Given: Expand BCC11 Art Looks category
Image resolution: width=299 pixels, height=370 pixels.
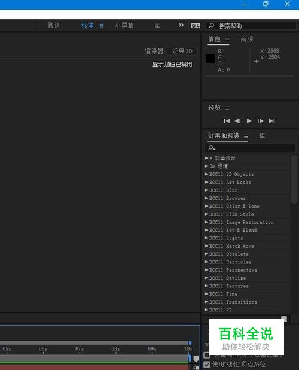Looking at the screenshot, I should [x=206, y=182].
